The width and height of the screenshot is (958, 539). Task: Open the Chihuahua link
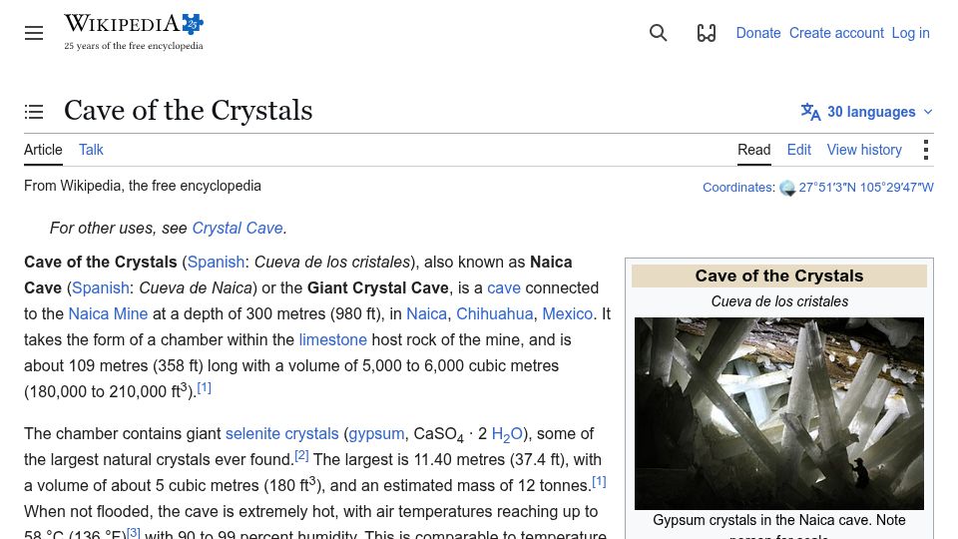495,313
